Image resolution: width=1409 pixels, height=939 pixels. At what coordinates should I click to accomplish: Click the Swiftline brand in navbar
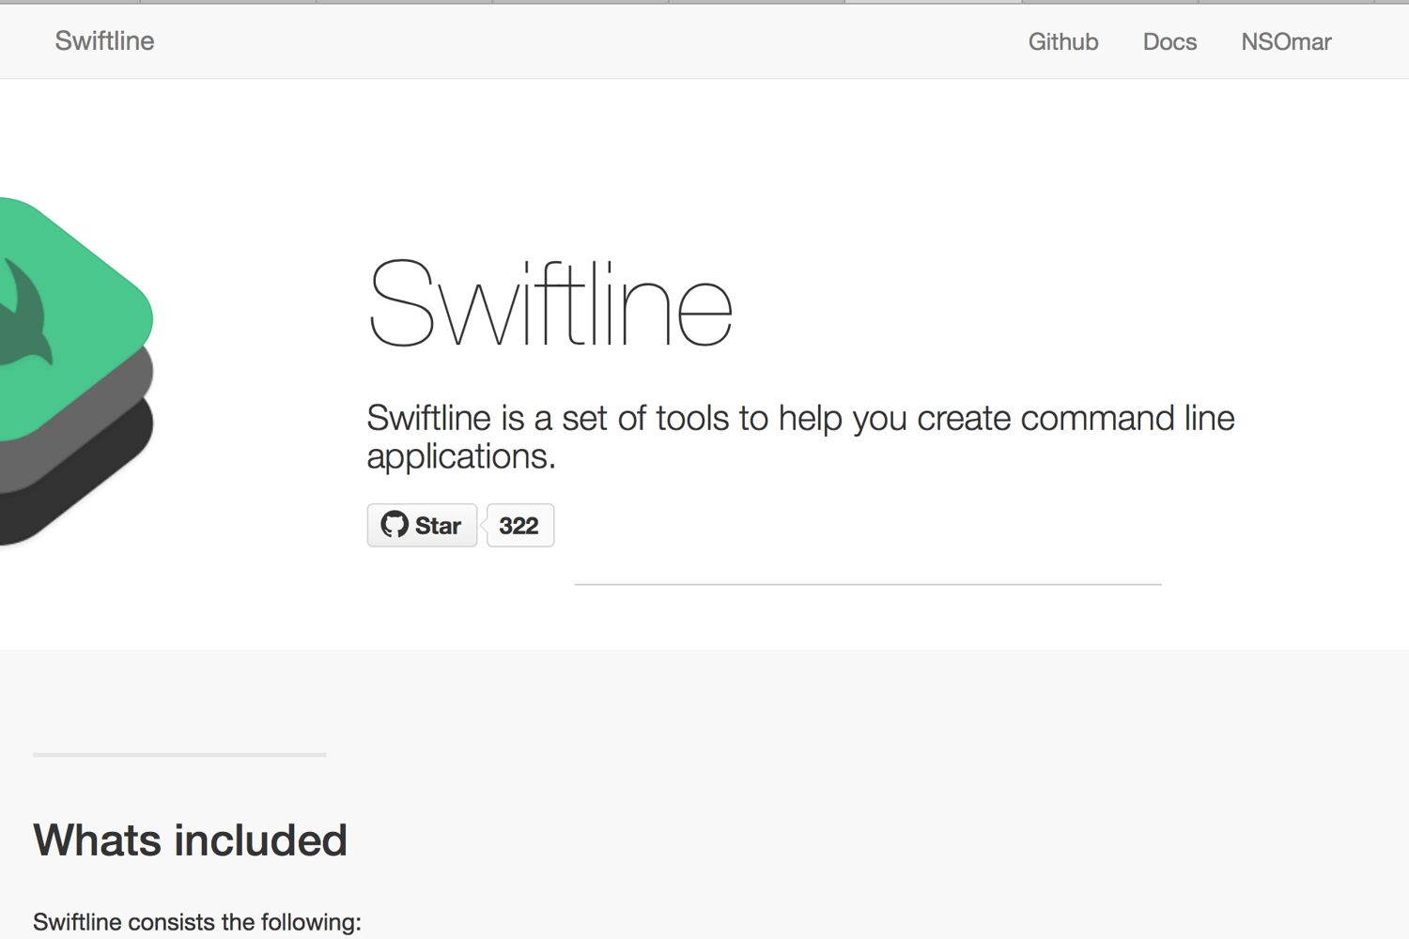pos(104,41)
